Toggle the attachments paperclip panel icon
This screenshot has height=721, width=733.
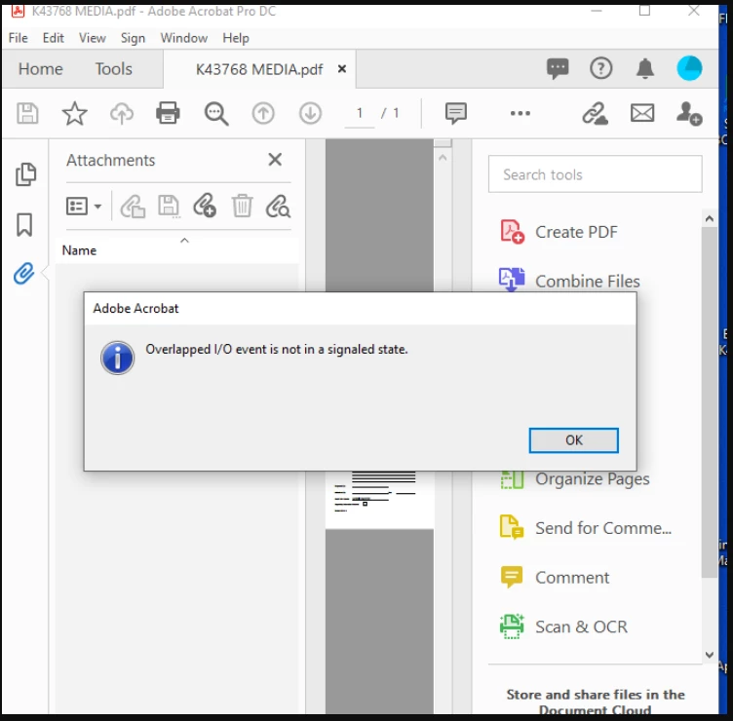[23, 274]
